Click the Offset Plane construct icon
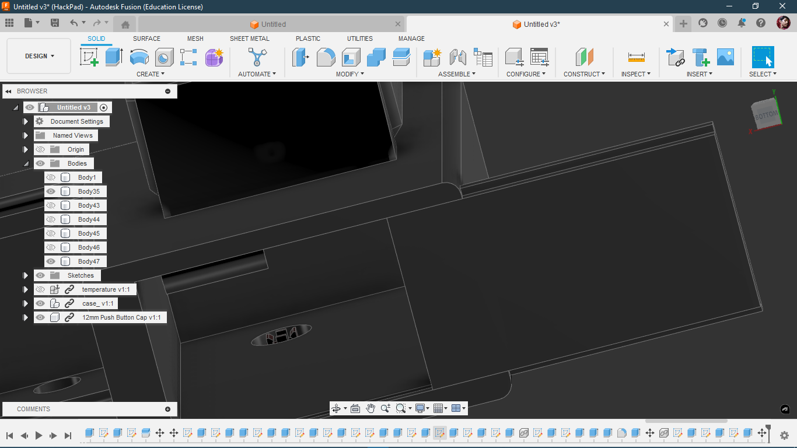The height and width of the screenshot is (448, 797). [584, 57]
